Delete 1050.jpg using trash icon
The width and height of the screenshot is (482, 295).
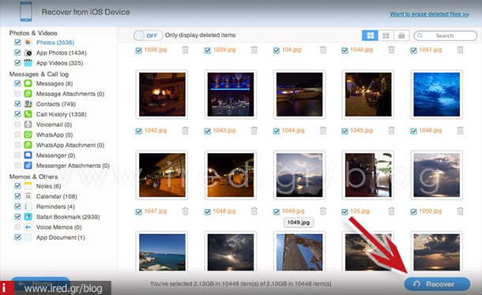460,211
